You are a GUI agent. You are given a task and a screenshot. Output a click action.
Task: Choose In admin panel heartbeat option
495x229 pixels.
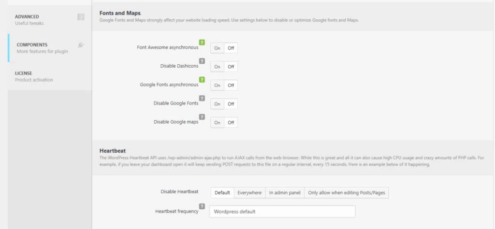(x=285, y=193)
